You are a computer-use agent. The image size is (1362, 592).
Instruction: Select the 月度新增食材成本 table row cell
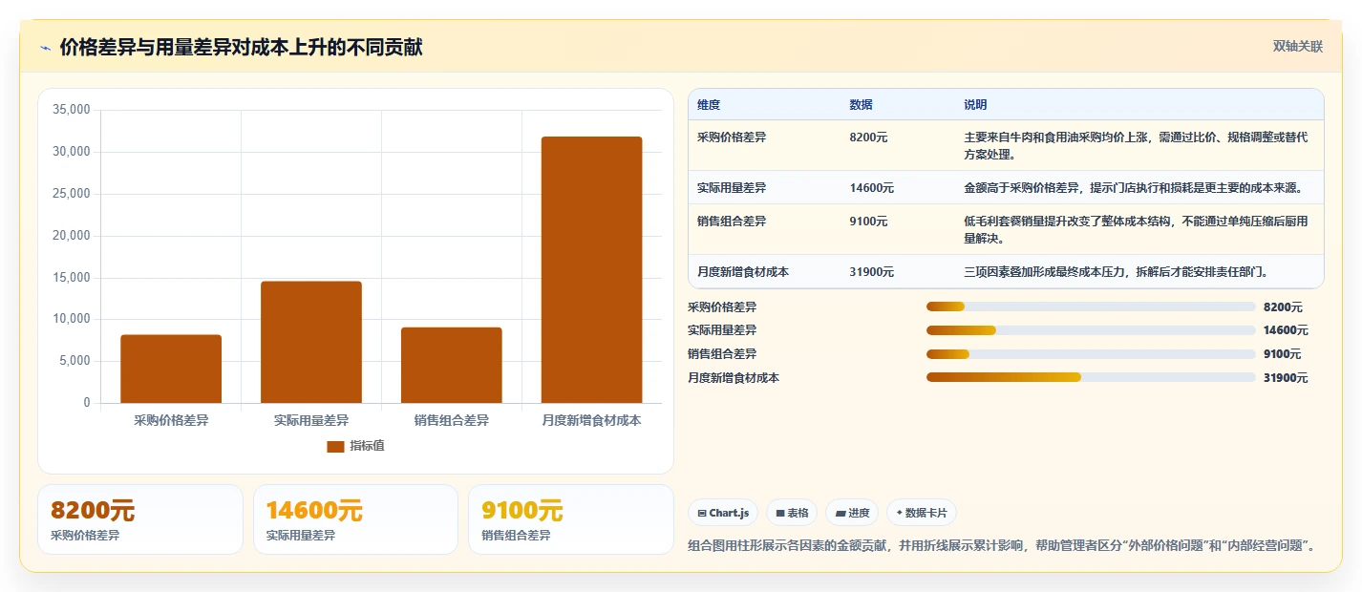click(x=743, y=272)
